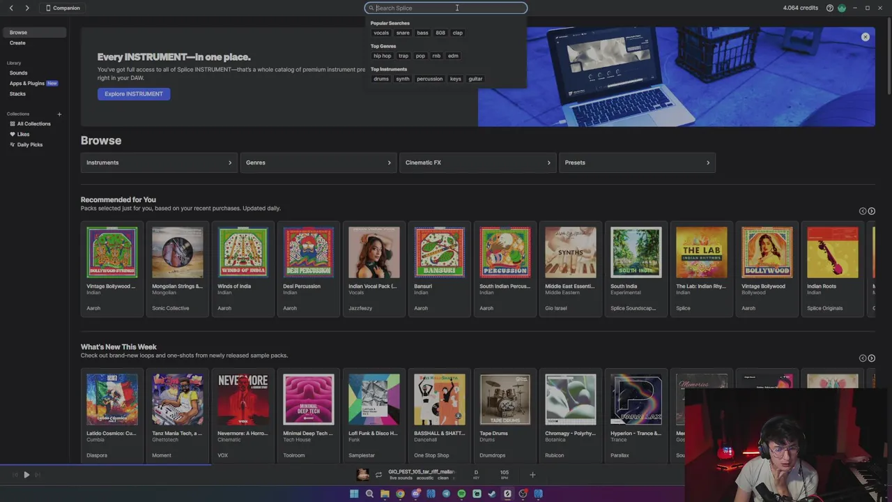Screen dimensions: 892x502
Task: Open Stacks in the sidebar
Action: (x=17, y=93)
